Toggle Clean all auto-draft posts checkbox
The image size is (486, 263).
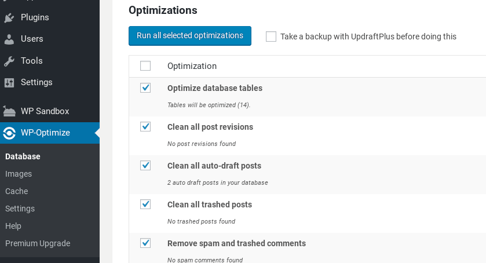point(145,166)
